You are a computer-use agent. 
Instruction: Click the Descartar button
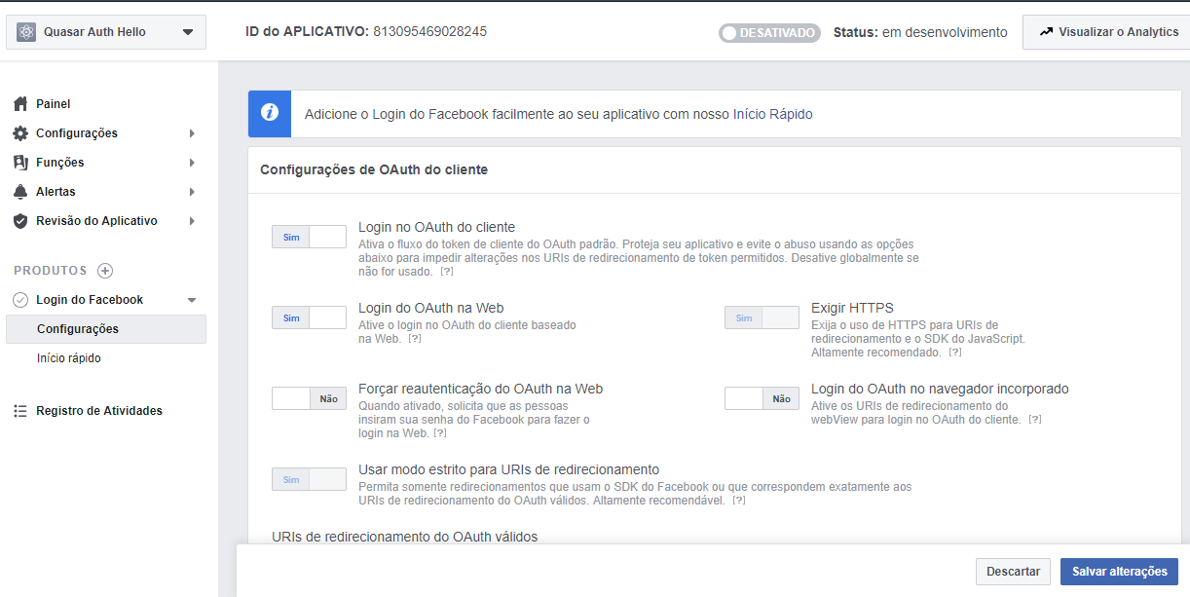point(1013,572)
